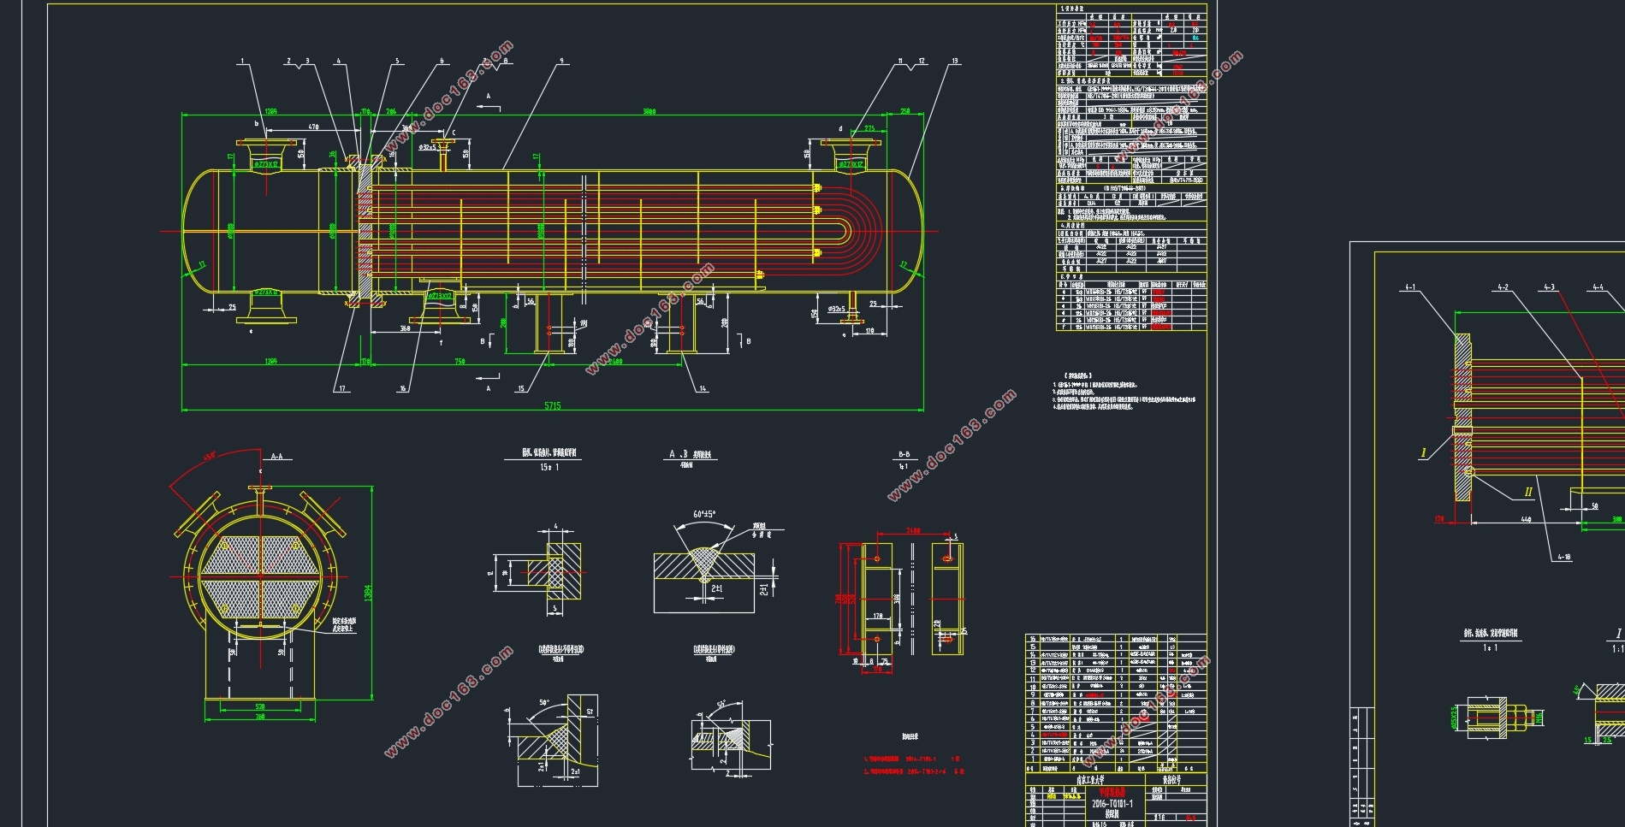The height and width of the screenshot is (827, 1625).
Task: Select the saddle support leader labeled 15
Action: [521, 388]
